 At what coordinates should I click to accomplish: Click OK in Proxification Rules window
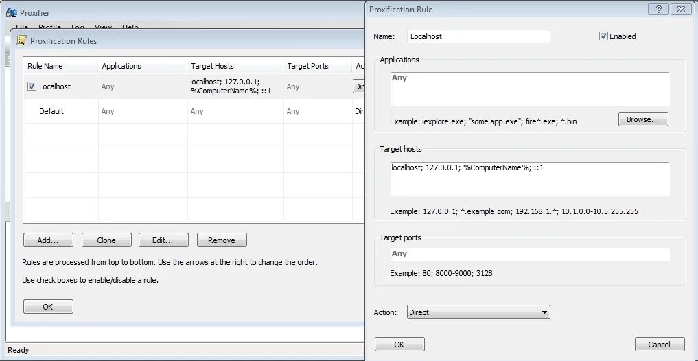[48, 306]
